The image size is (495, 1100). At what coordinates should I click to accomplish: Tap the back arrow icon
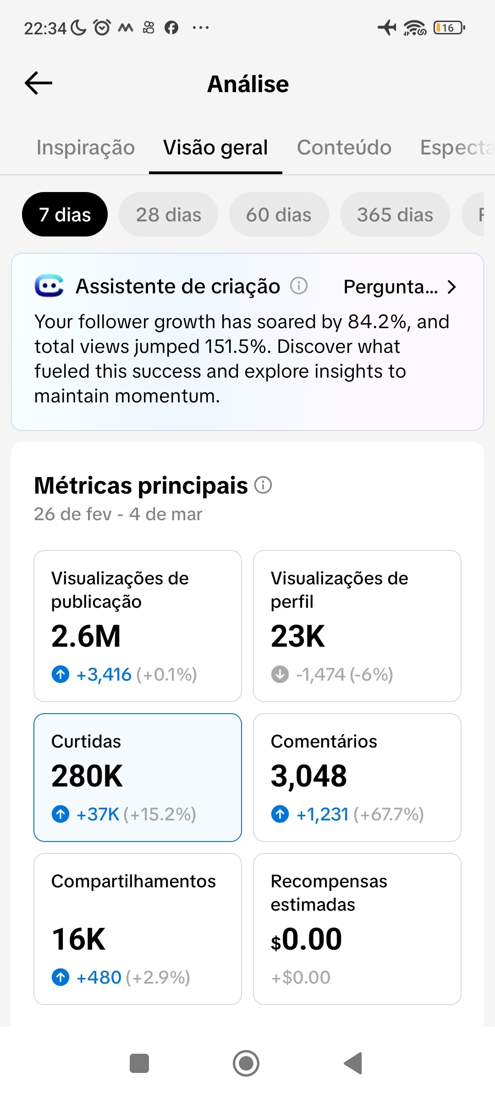tap(38, 83)
